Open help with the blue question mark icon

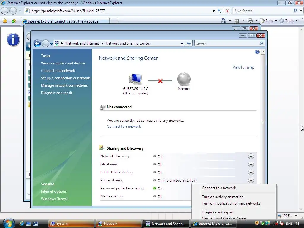pyautogui.click(x=257, y=52)
